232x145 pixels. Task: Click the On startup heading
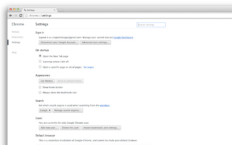point(42,50)
